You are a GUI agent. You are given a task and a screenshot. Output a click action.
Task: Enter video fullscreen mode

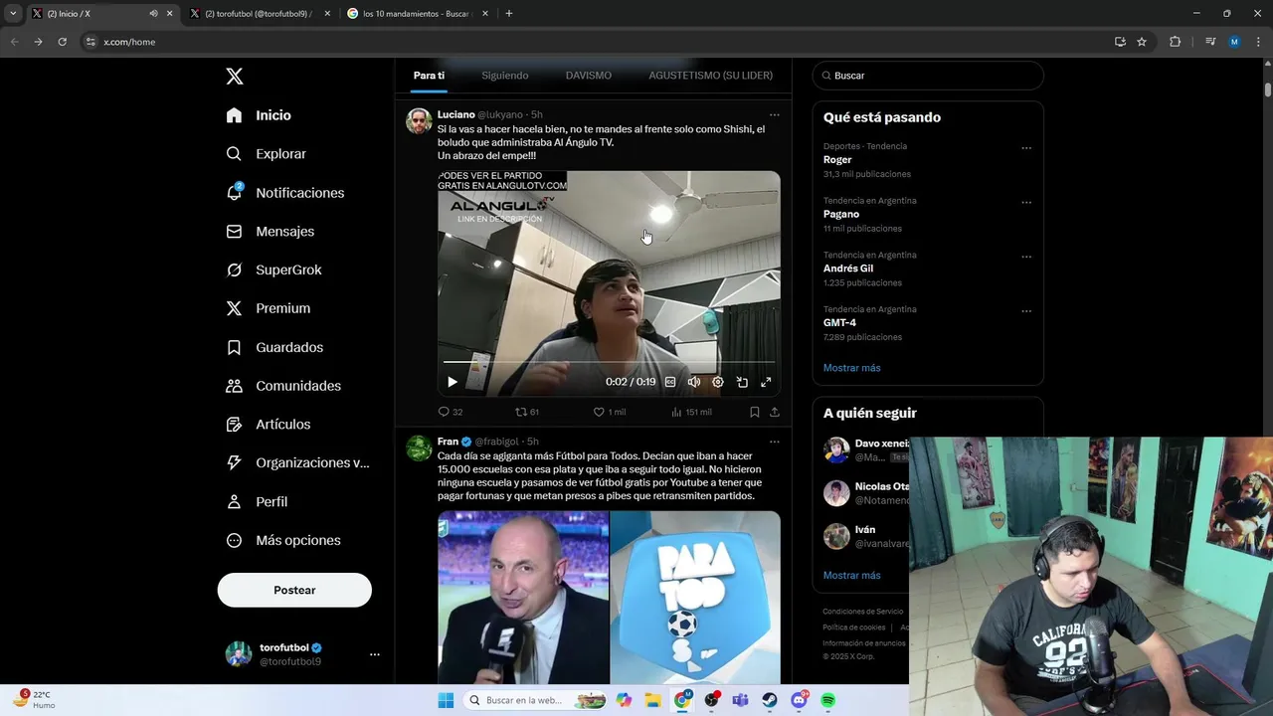point(766,382)
